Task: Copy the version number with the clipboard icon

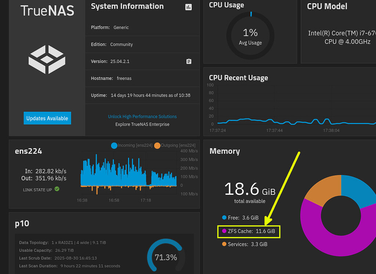Action: pyautogui.click(x=189, y=61)
